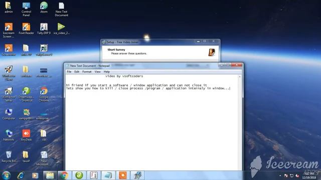321x180 pixels.
Task: Close the Setup - Free Video Joiner window
Action: coord(214,41)
